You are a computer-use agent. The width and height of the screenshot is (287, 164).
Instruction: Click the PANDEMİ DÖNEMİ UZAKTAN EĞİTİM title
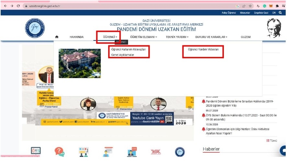click(x=156, y=29)
